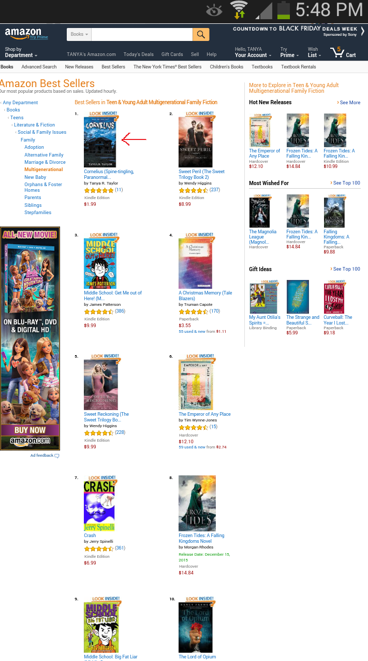Click the orange search magnifier button
The width and height of the screenshot is (368, 661).
point(201,34)
